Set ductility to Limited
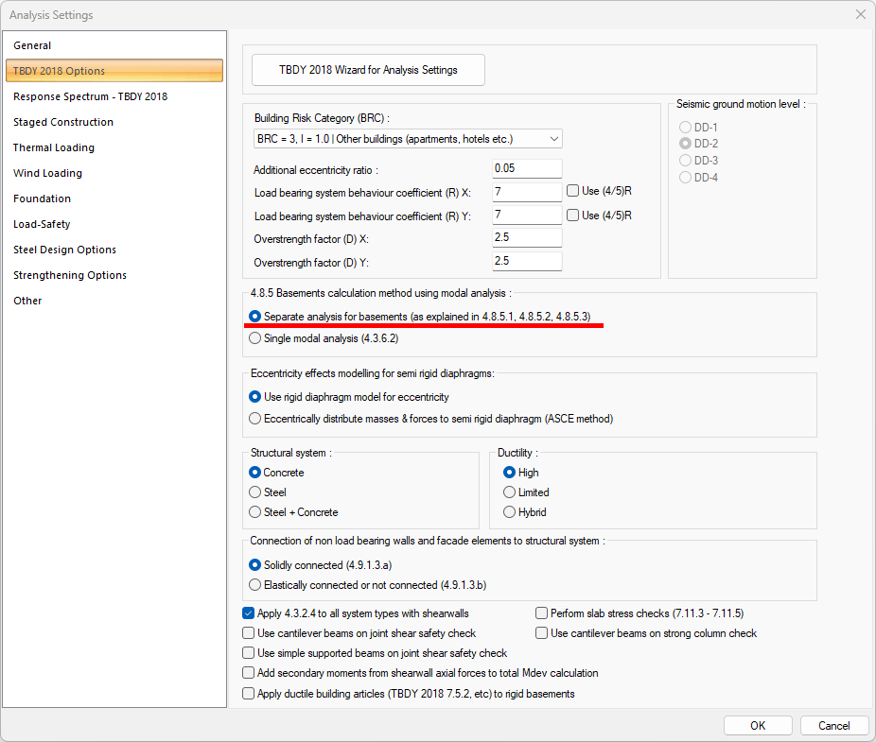The width and height of the screenshot is (876, 742). 510,492
